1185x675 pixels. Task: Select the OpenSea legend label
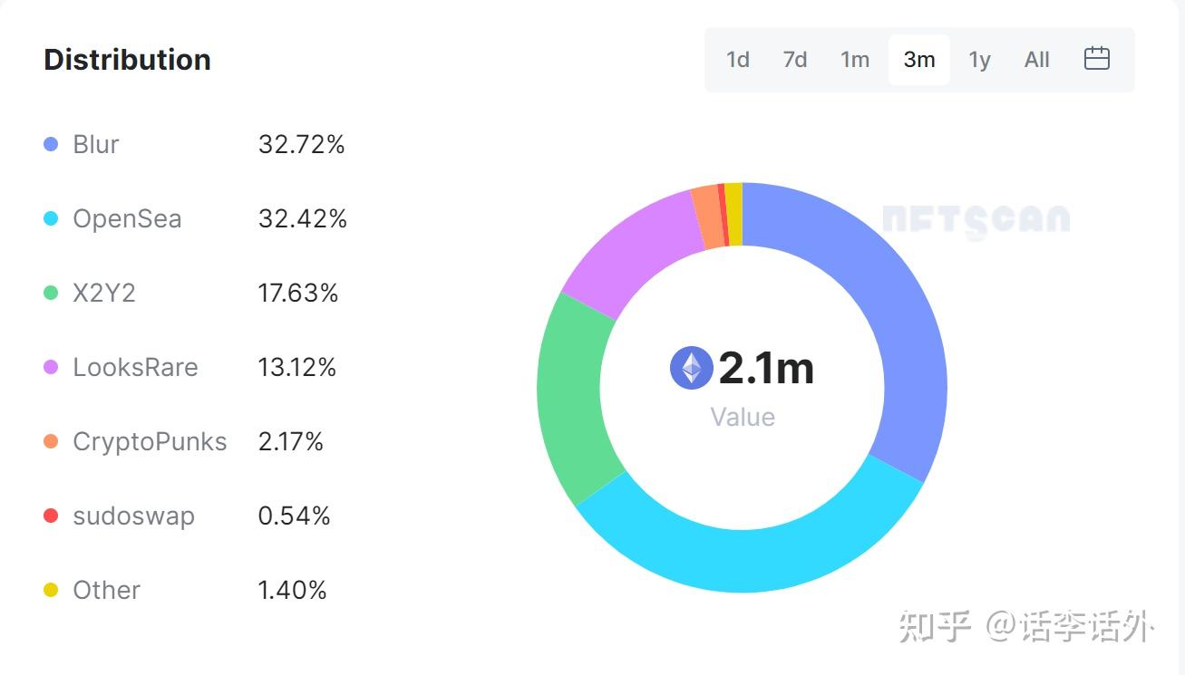coord(127,219)
